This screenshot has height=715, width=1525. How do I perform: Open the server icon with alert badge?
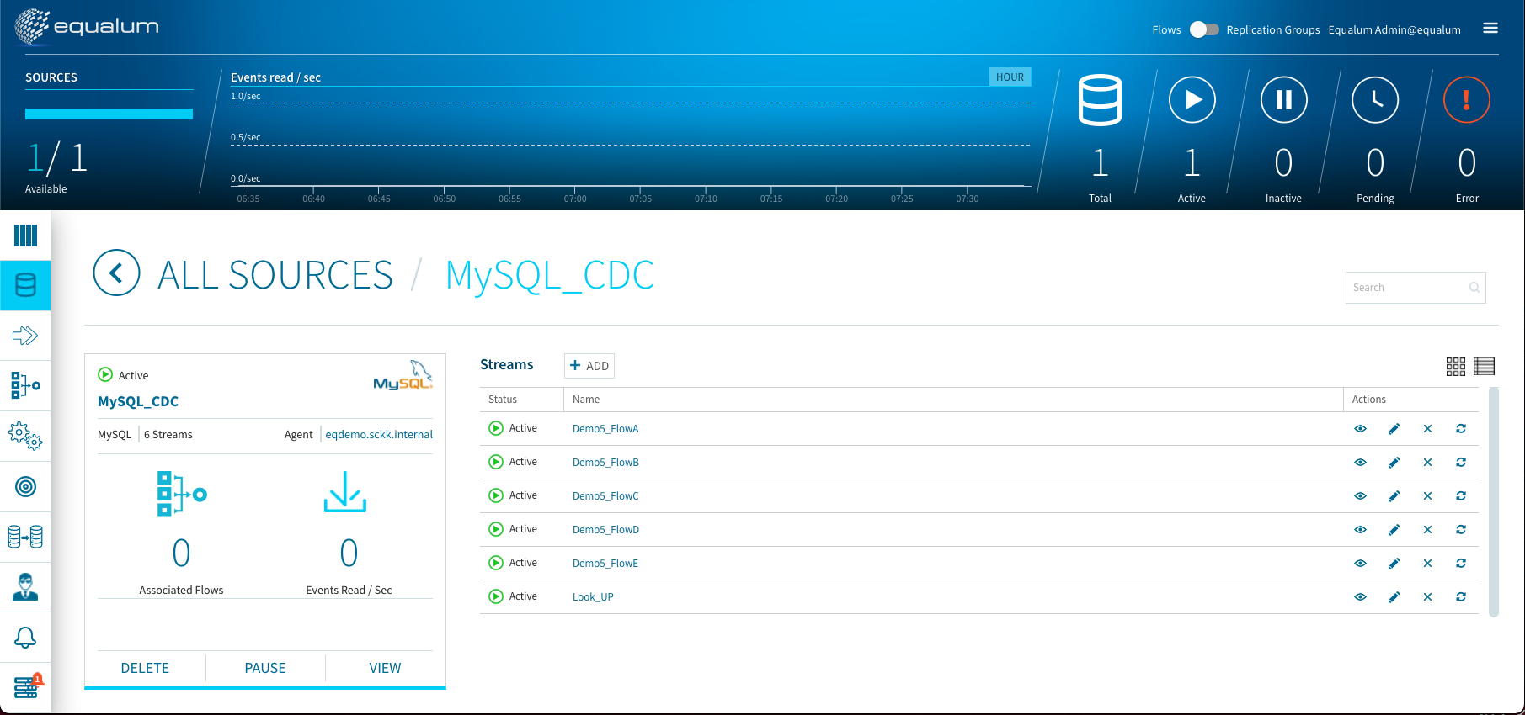pyautogui.click(x=27, y=686)
